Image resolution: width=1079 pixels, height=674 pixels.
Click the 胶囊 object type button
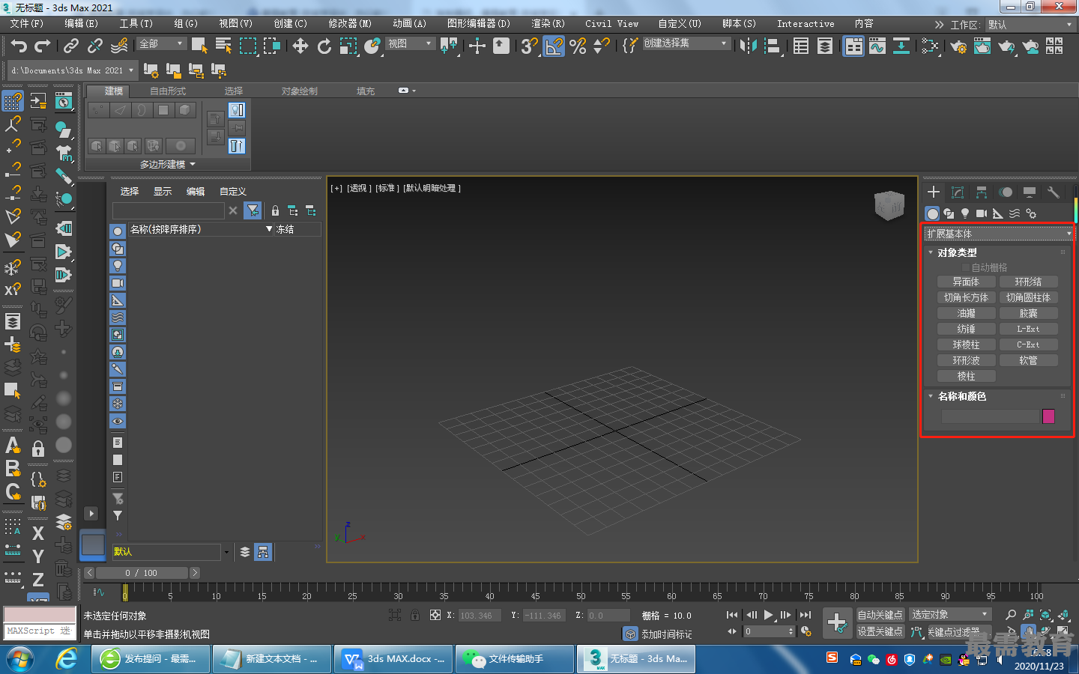pos(1028,313)
